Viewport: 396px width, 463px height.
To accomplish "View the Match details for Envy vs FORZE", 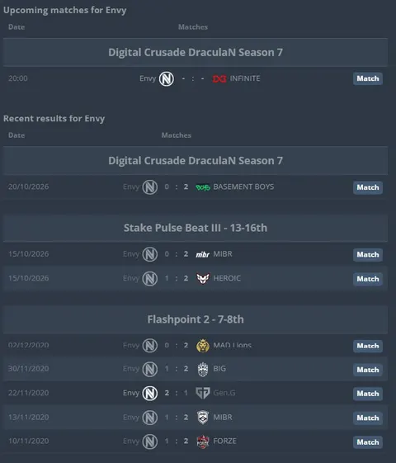I will click(x=368, y=442).
